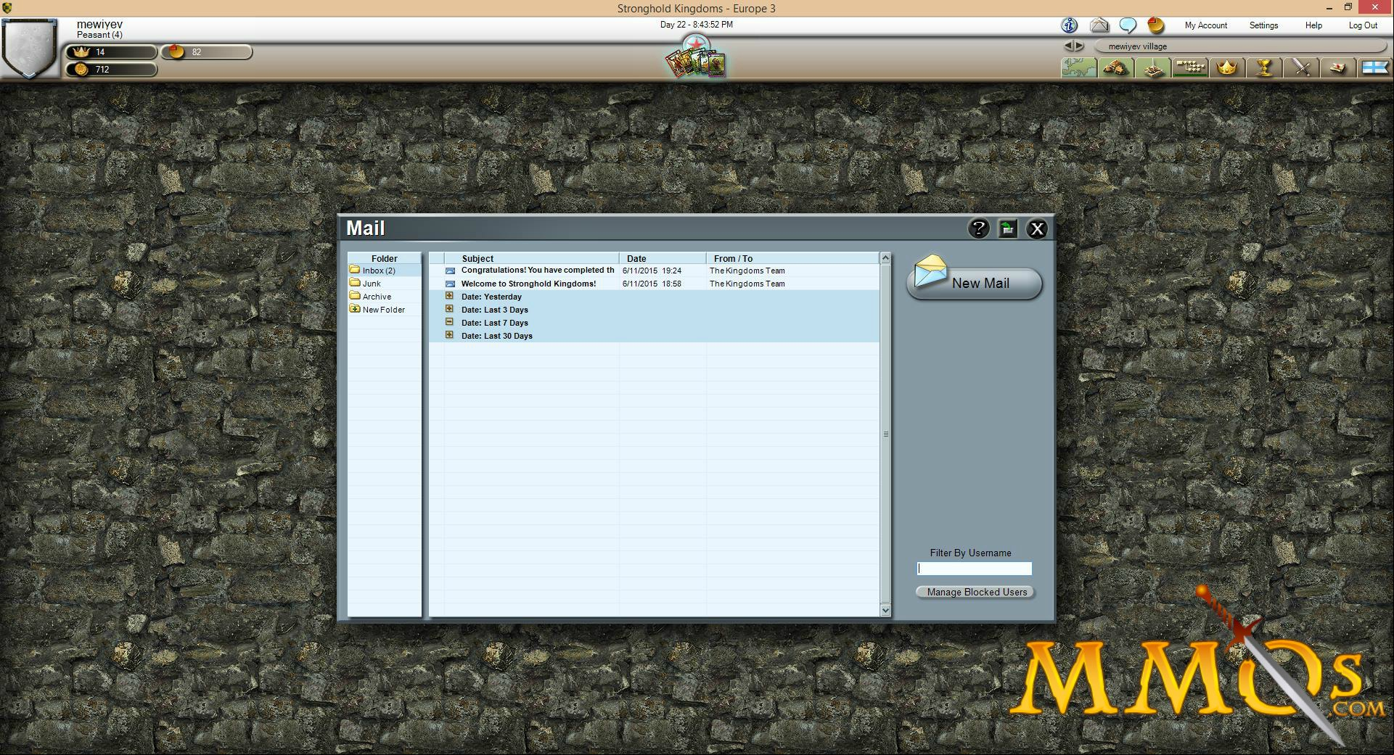Click the faith points counter showing 82
This screenshot has height=755, width=1394.
click(206, 52)
